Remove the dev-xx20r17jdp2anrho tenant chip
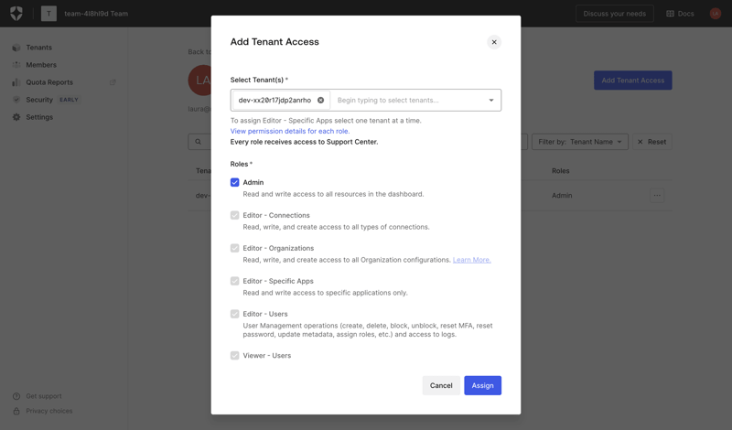The width and height of the screenshot is (732, 430). point(321,100)
